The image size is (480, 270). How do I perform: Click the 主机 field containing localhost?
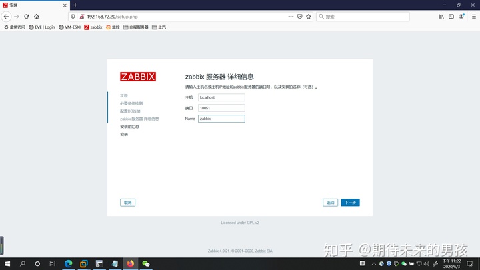tap(221, 97)
